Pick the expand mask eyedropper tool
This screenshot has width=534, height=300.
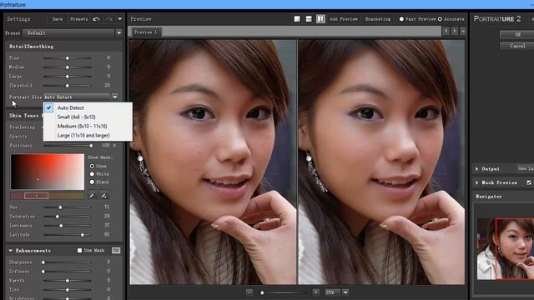coord(103,196)
